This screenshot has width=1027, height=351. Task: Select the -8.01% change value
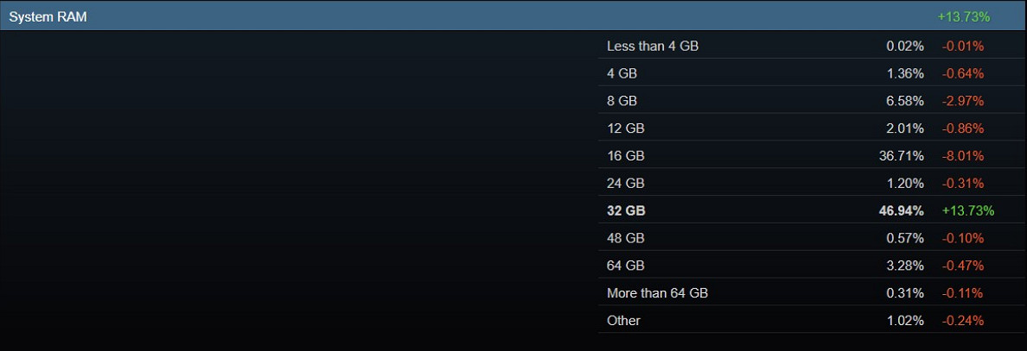tap(962, 156)
